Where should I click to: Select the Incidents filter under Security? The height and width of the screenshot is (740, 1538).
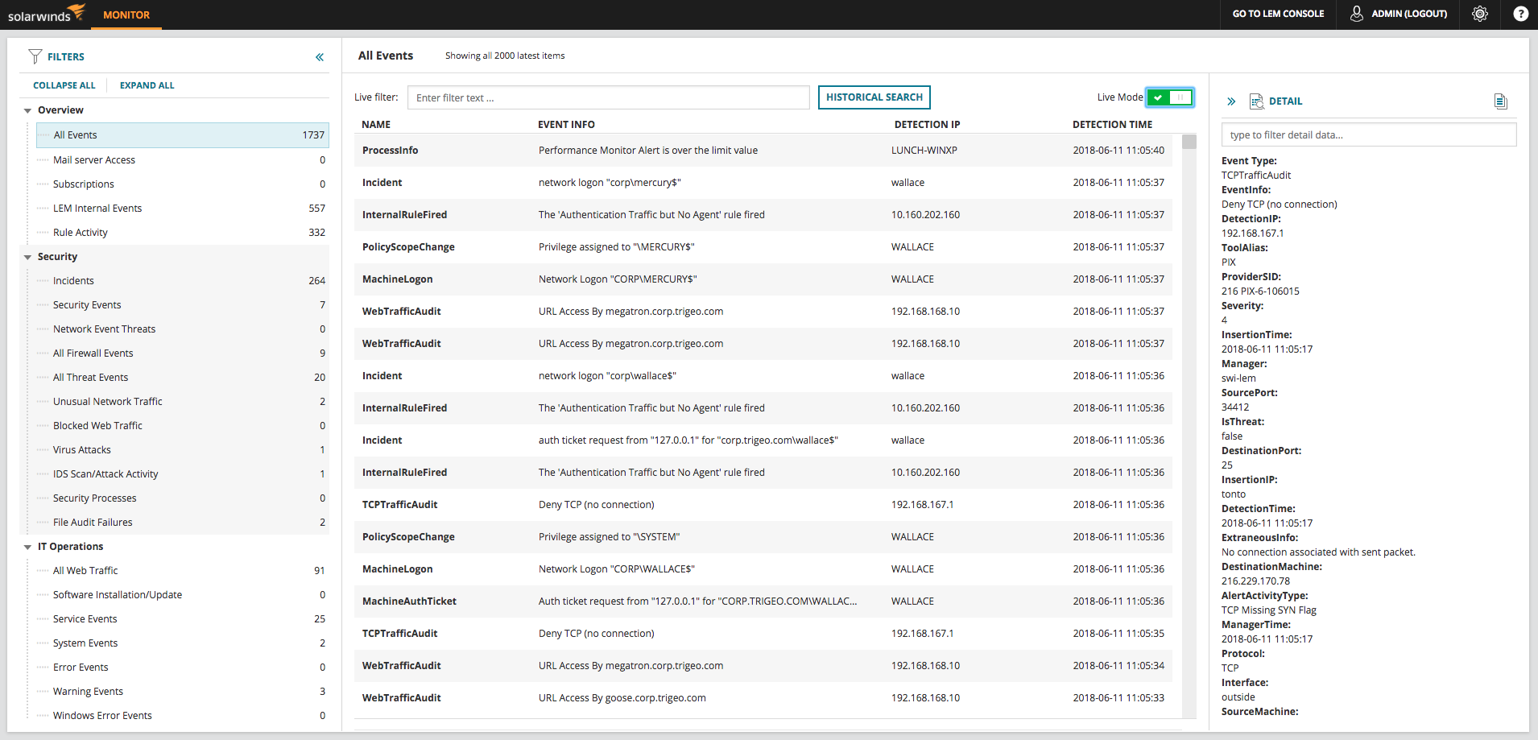tap(73, 280)
